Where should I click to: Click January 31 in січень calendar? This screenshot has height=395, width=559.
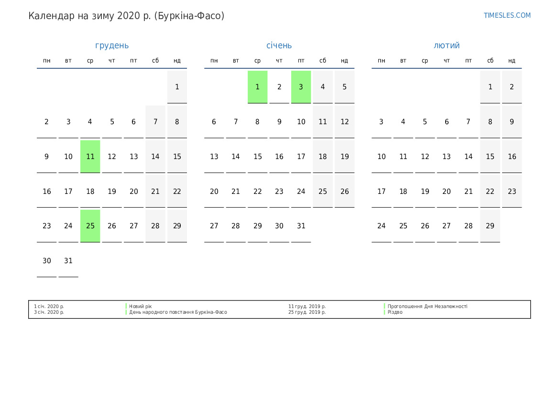tap(301, 226)
